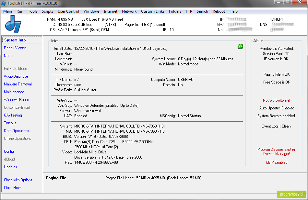308x200 pixels.
Task: Click the d7 logo image
Action: (13, 24)
